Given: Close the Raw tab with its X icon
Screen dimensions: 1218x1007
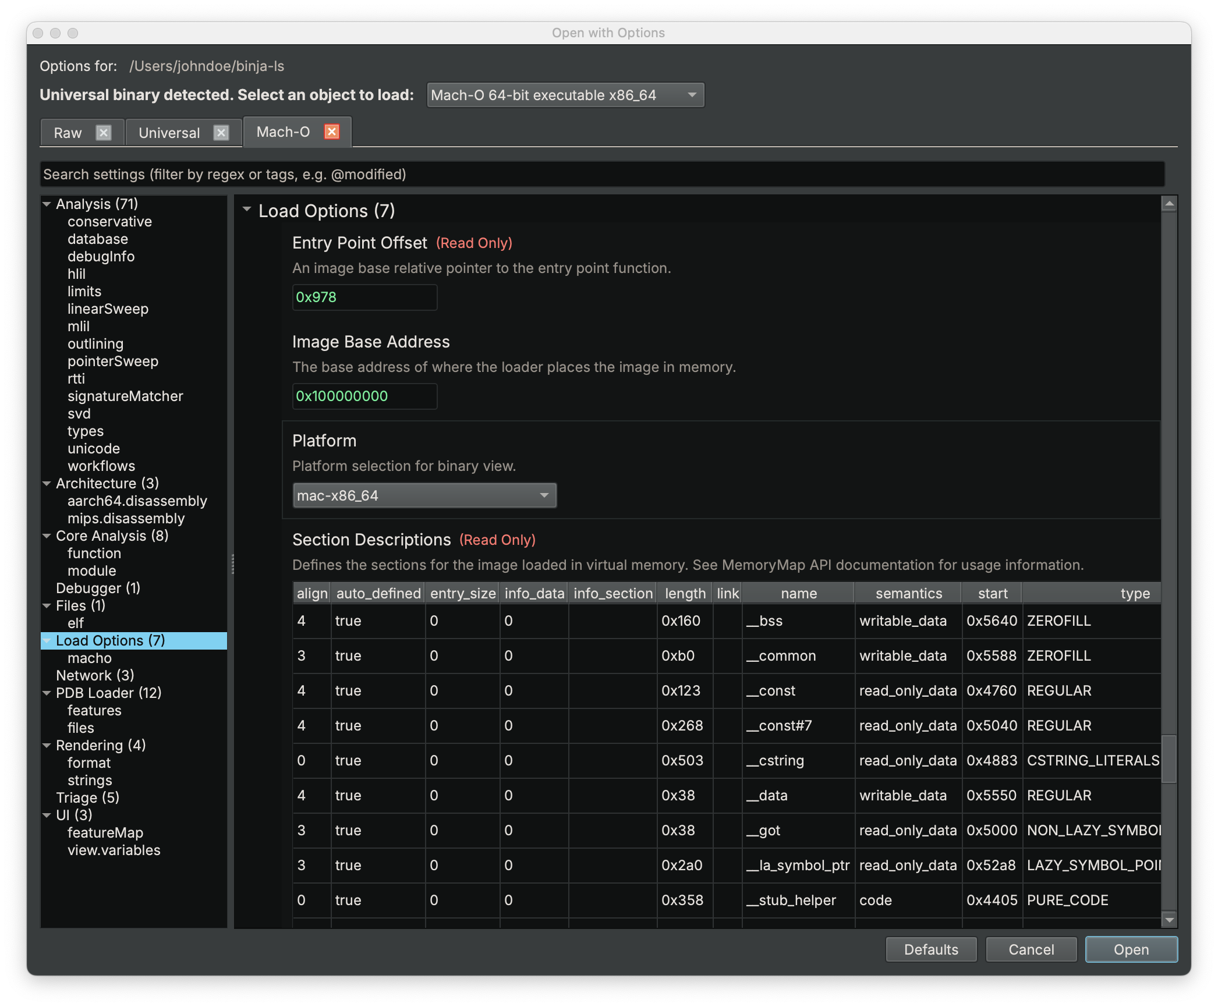Looking at the screenshot, I should pyautogui.click(x=104, y=133).
